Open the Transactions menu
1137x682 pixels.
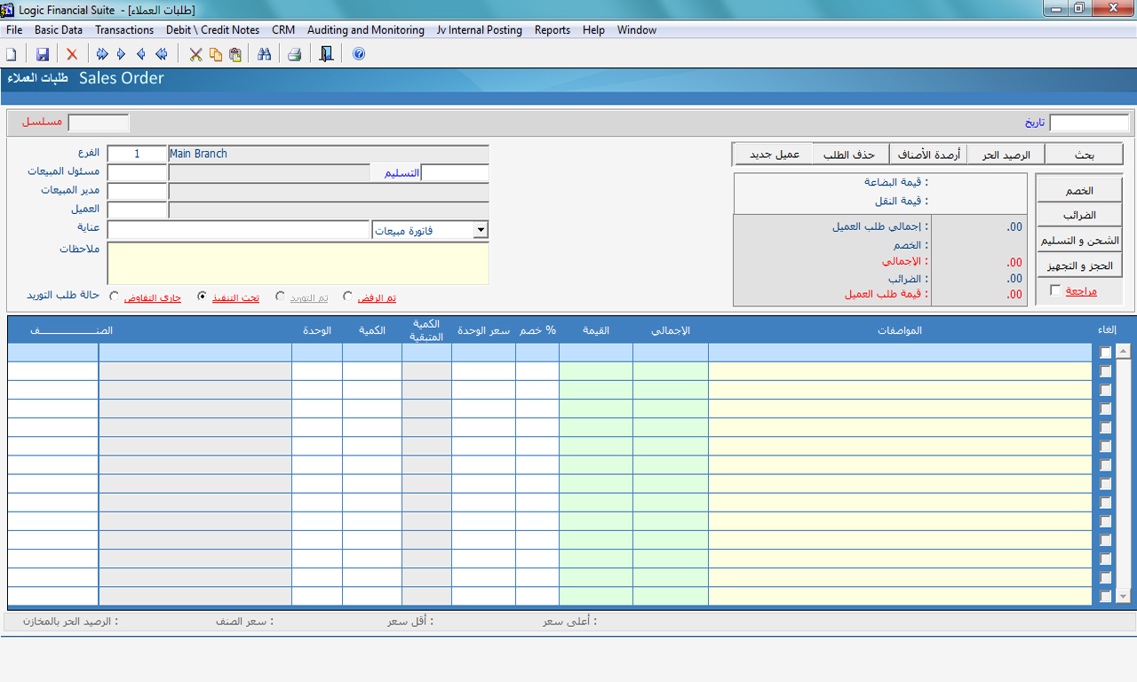(124, 30)
